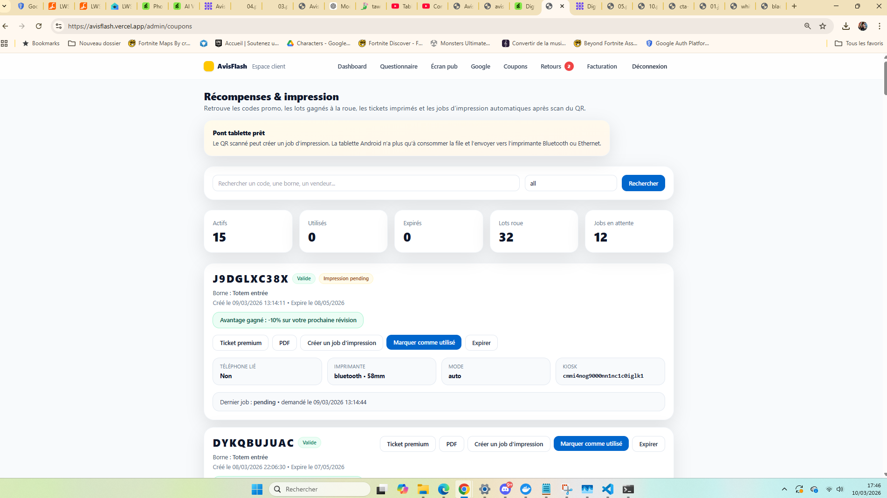Click the coupon search text field

(366, 183)
